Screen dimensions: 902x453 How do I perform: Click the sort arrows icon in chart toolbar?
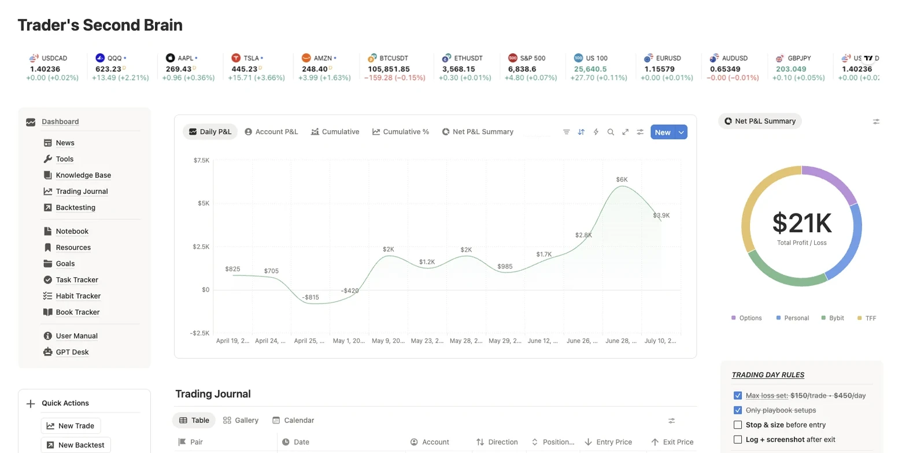tap(581, 132)
